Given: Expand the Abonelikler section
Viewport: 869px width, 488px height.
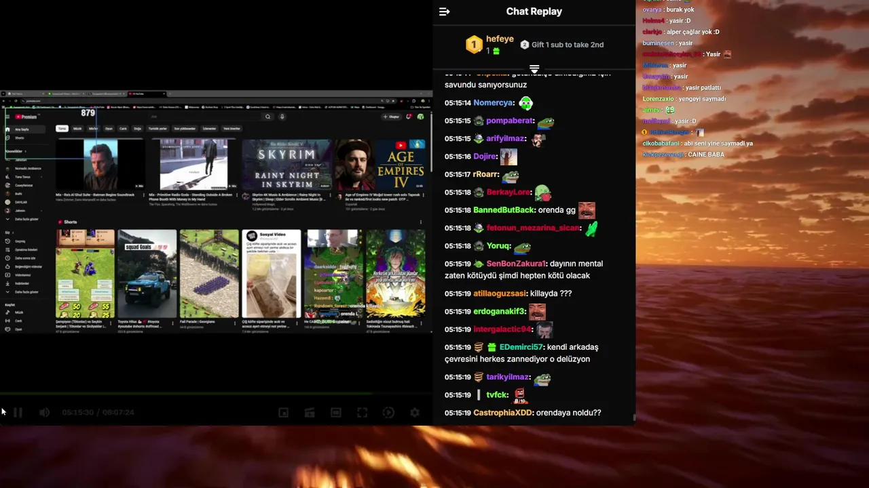Looking at the screenshot, I should (15, 151).
